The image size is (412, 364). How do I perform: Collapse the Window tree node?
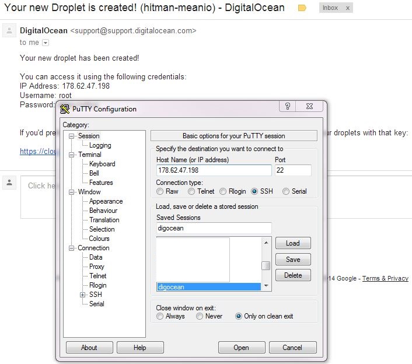coord(71,192)
